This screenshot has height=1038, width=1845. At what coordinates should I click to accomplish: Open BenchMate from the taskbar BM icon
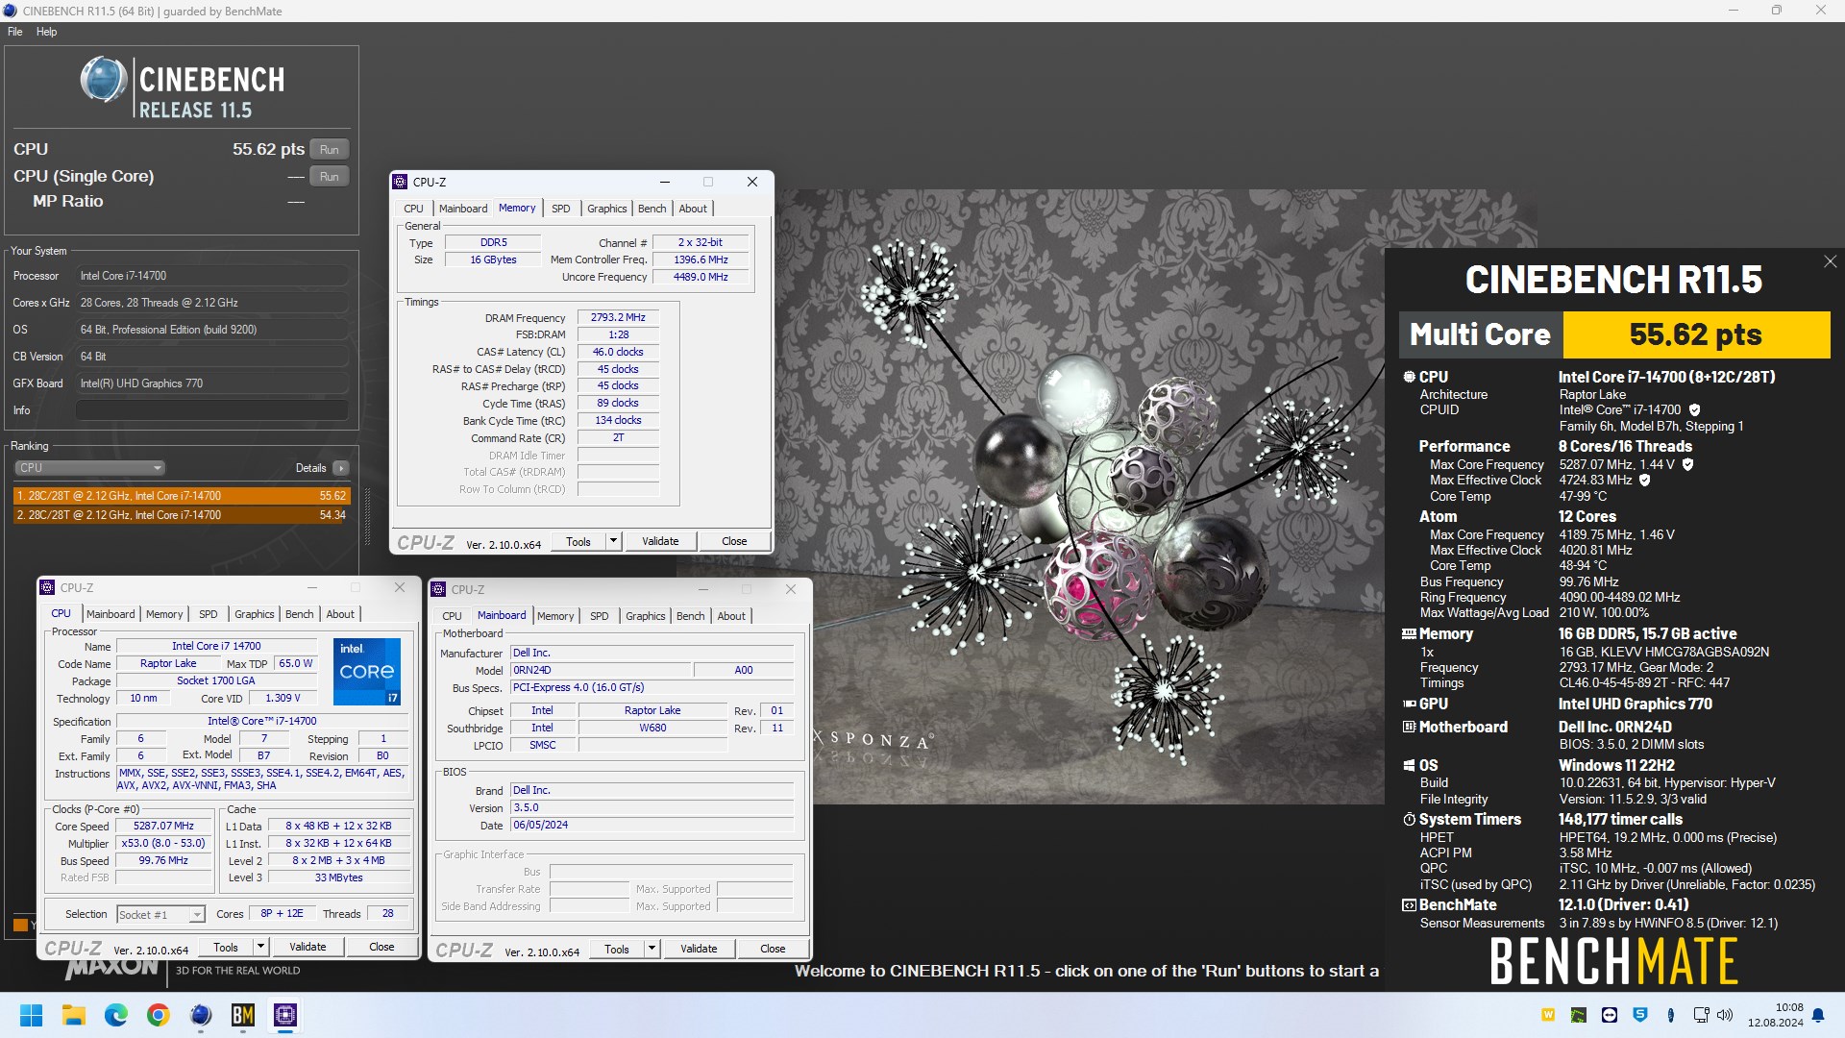[243, 1015]
